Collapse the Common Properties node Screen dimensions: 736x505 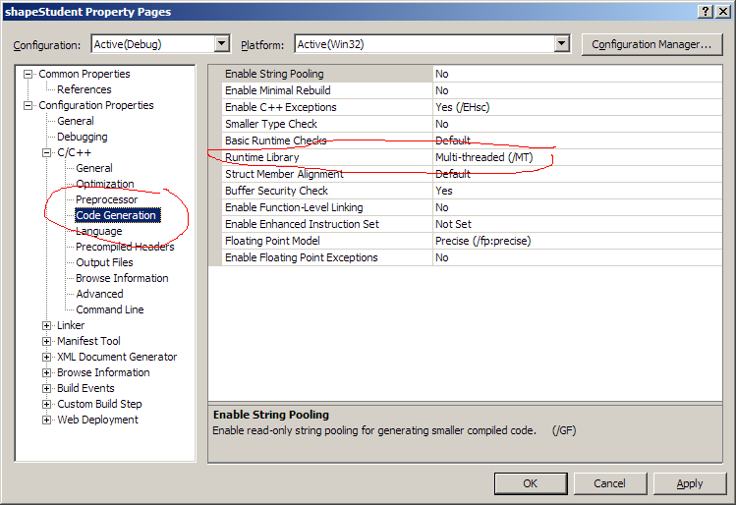[28, 74]
